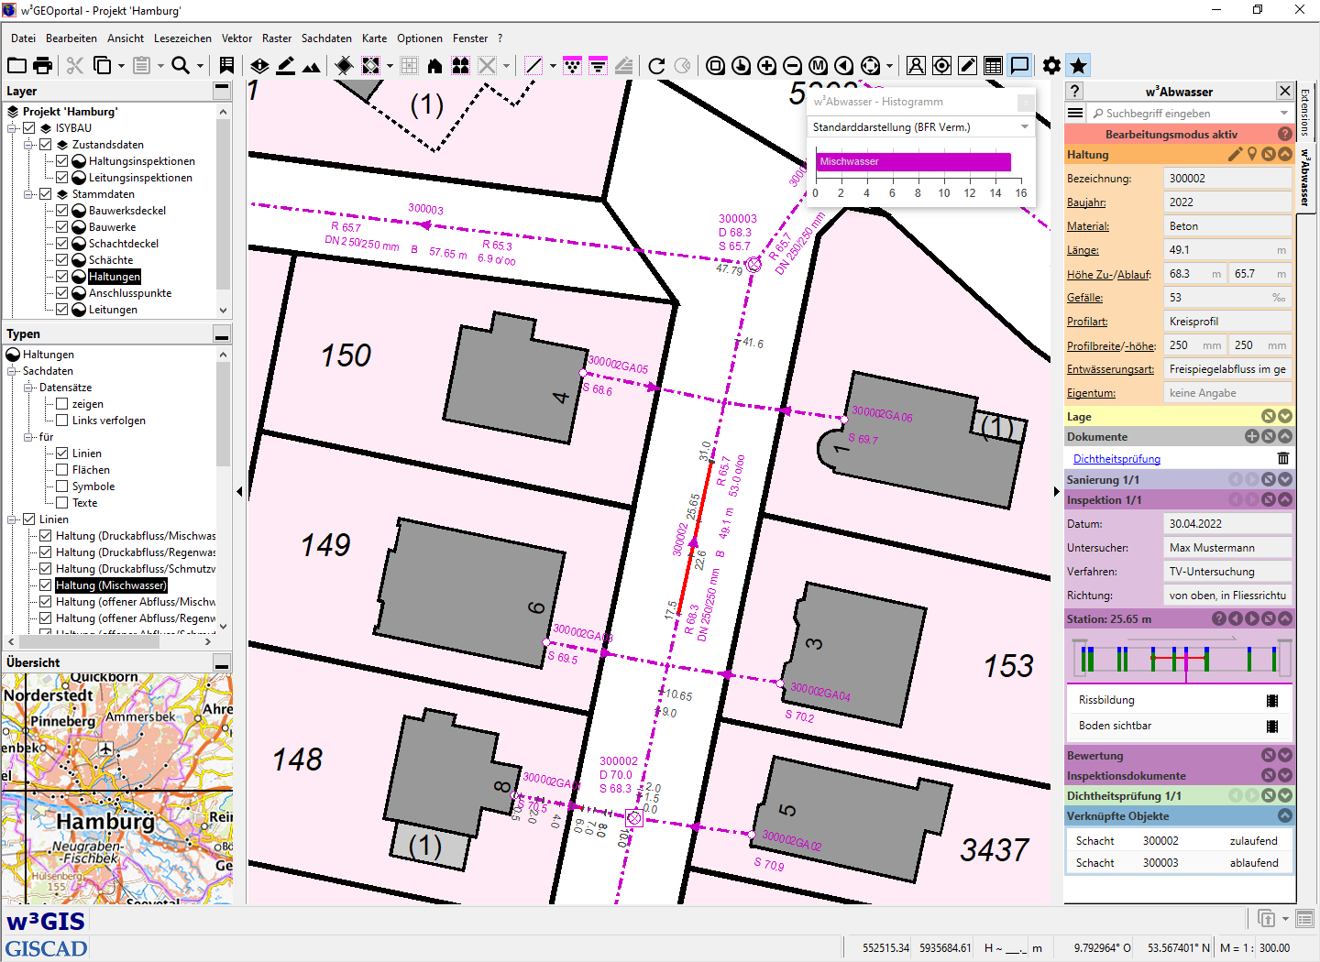Click the map pin icon in Haltung header
This screenshot has width=1320, height=962.
pos(1252,154)
